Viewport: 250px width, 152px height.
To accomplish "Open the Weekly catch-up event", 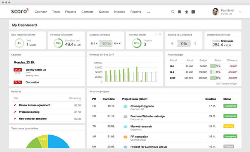I will pos(36,70).
